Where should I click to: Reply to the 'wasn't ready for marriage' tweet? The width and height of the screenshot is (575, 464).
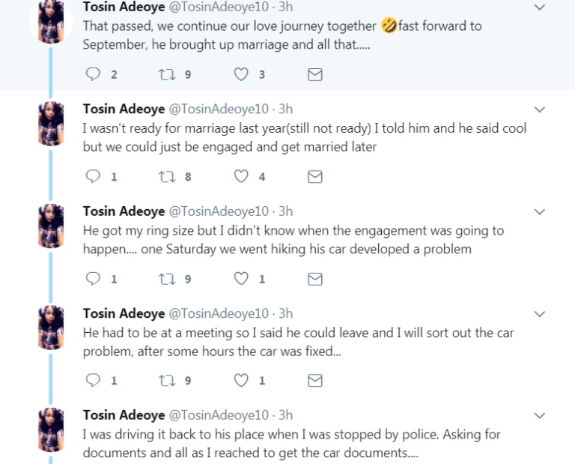[x=94, y=176]
